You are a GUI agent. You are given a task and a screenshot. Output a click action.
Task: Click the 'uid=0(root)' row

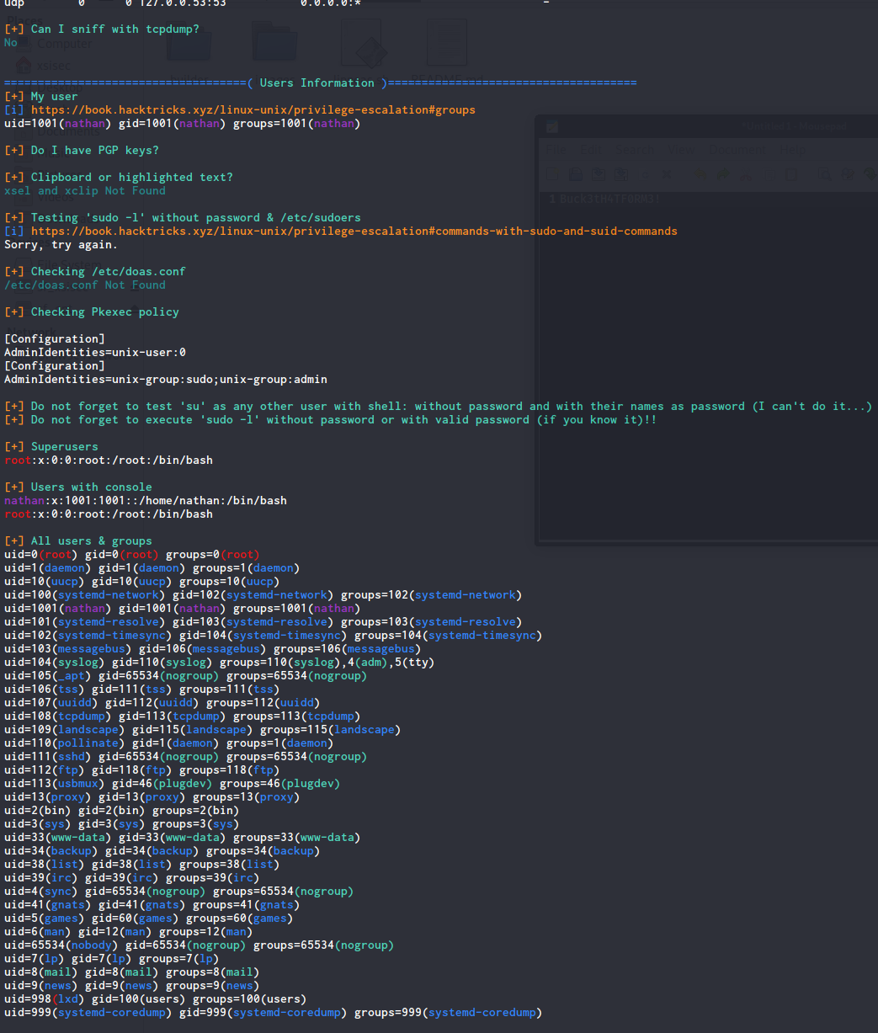132,555
